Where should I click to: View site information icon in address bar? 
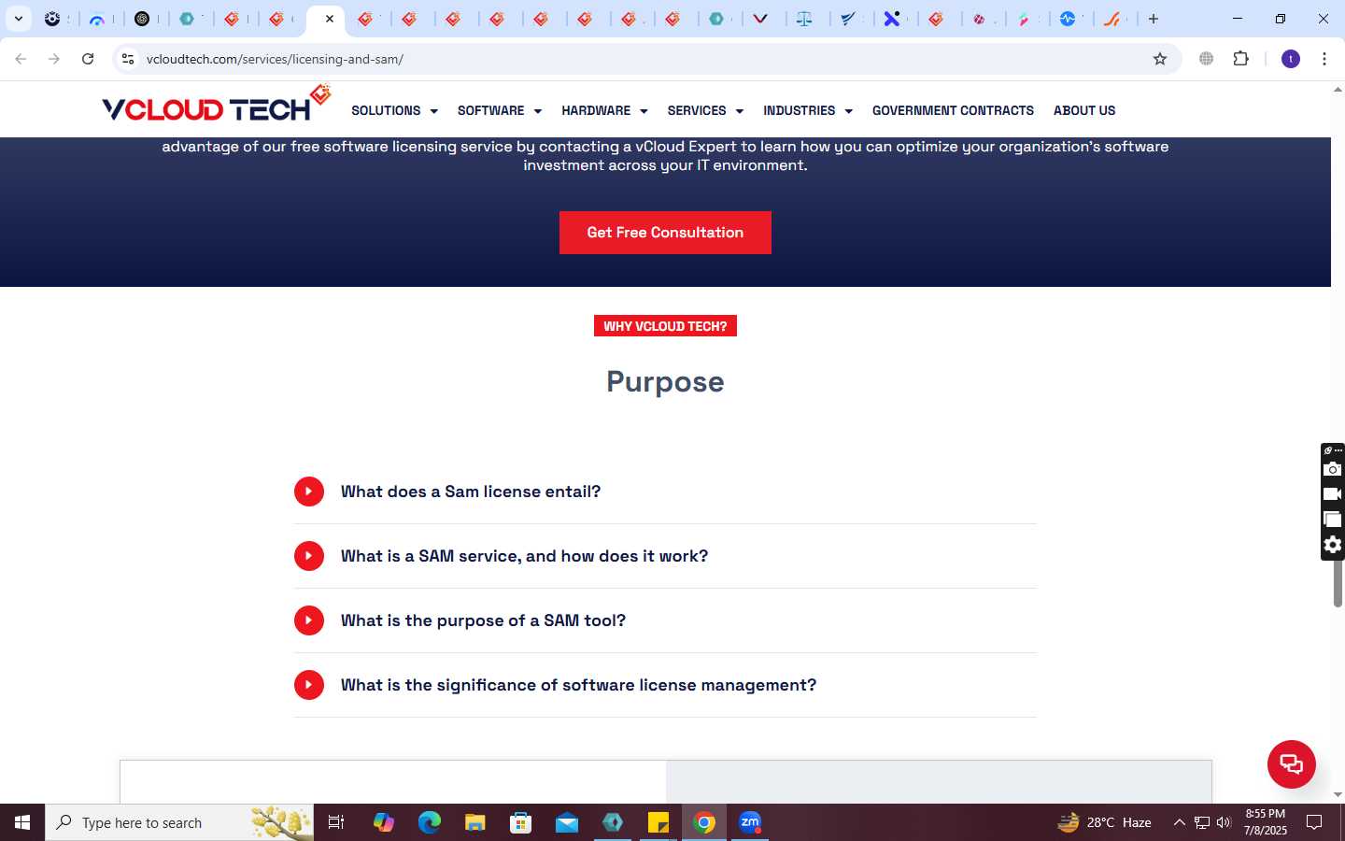(x=128, y=59)
